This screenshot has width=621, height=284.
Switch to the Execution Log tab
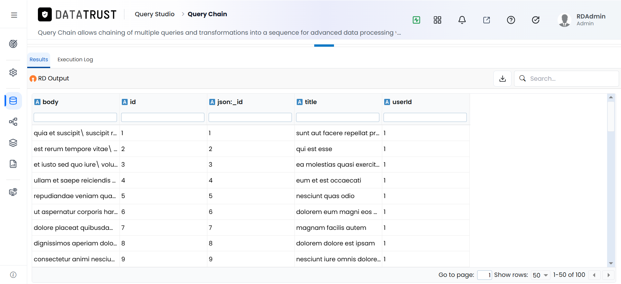pos(75,59)
